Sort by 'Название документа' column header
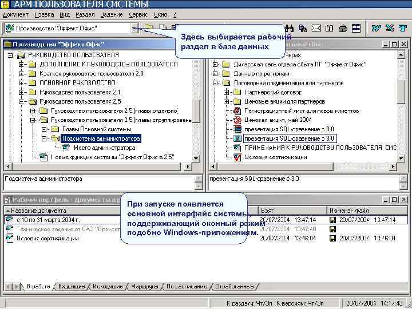The width and height of the screenshot is (412, 309). point(63,211)
